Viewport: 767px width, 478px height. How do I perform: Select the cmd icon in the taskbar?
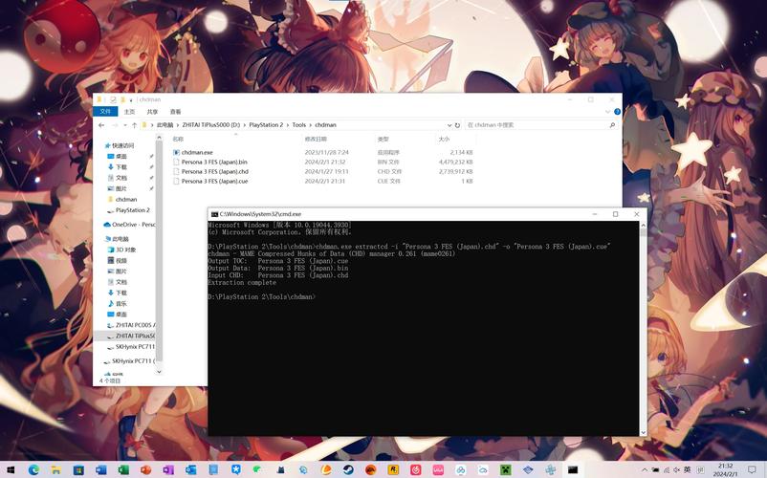click(573, 469)
